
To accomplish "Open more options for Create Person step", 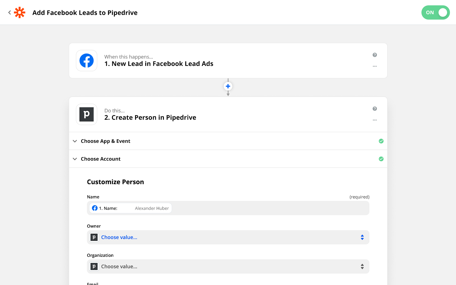I will click(375, 120).
